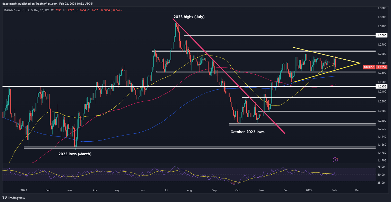Select the GBPUSD symbol tag on the price axis

pyautogui.click(x=369, y=67)
